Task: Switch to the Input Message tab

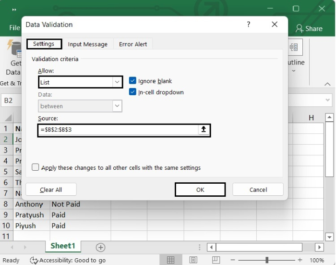Action: pyautogui.click(x=88, y=44)
